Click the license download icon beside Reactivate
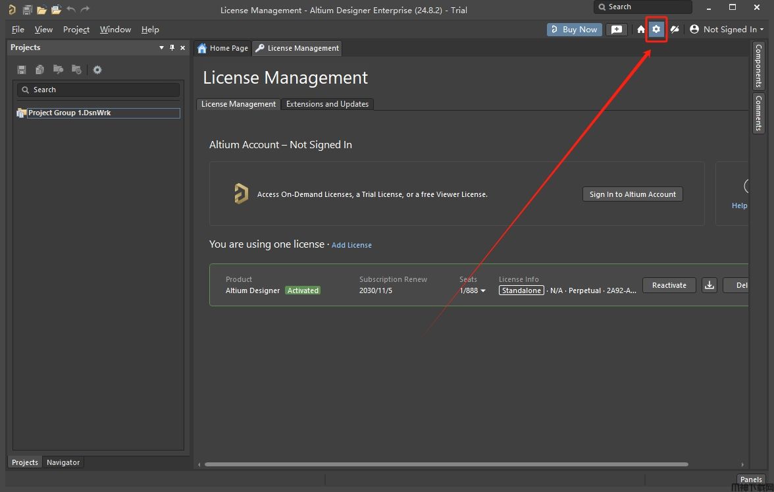Screen dimensions: 774x492 click(x=709, y=285)
